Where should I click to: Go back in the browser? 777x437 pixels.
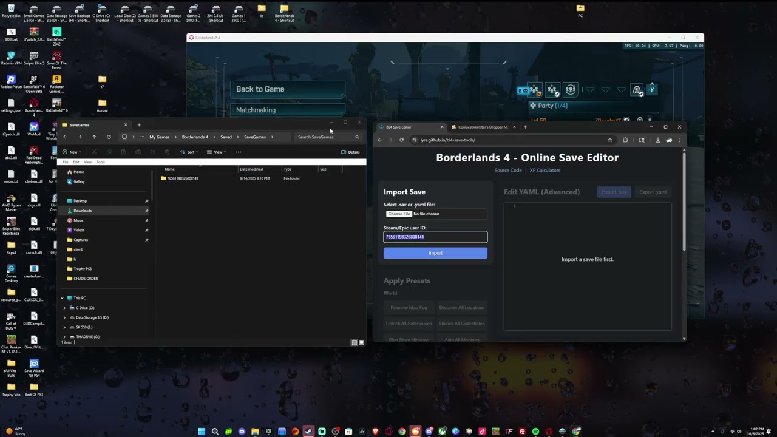click(x=380, y=140)
